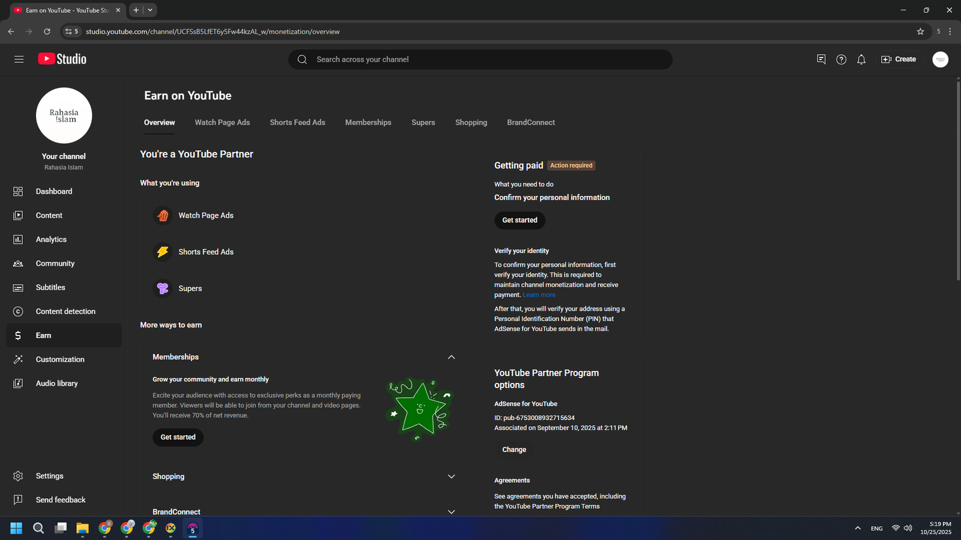Expand the BrandConnect section
The width and height of the screenshot is (961, 540).
451,511
